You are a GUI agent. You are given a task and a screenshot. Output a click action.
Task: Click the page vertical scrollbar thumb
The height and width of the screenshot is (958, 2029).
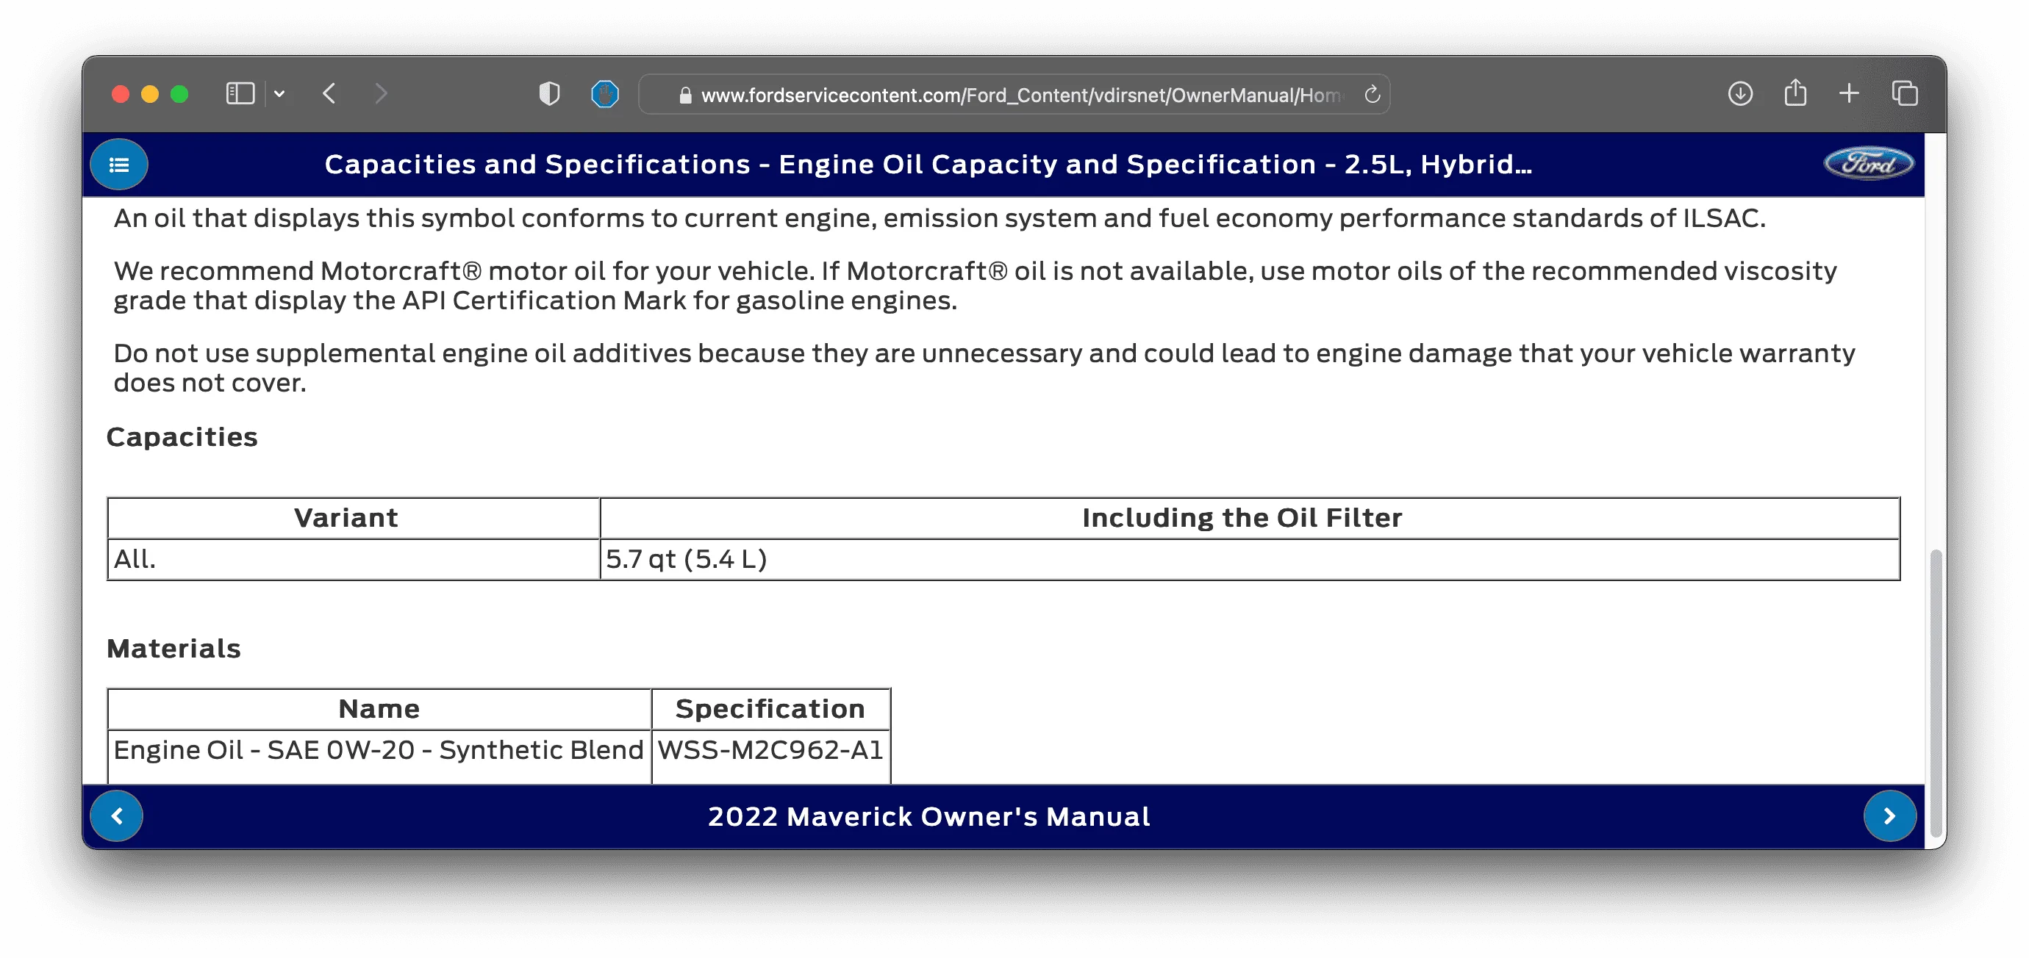[x=1935, y=694]
